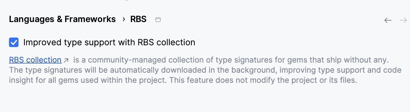
Task: Click the 'Improved type support' checkbox label
Action: pos(109,42)
